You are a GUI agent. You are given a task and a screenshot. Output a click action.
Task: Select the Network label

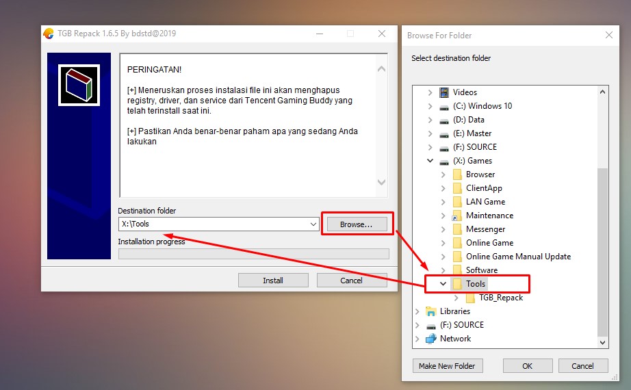tap(456, 339)
